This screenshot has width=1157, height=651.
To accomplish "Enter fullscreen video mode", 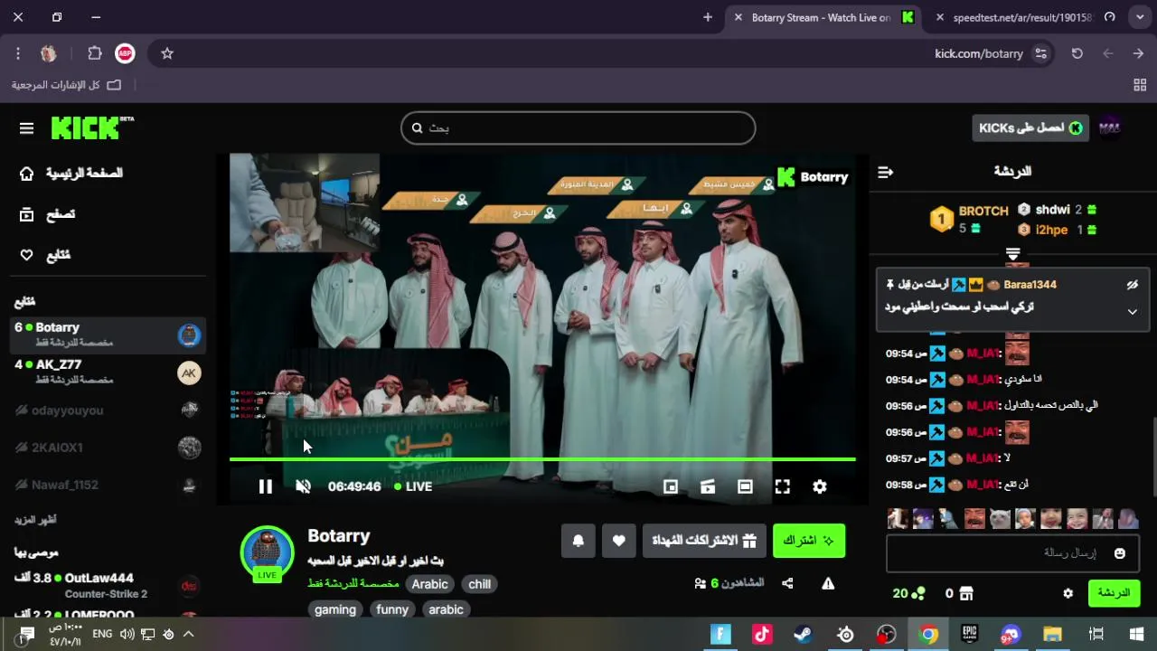I will 783,486.
